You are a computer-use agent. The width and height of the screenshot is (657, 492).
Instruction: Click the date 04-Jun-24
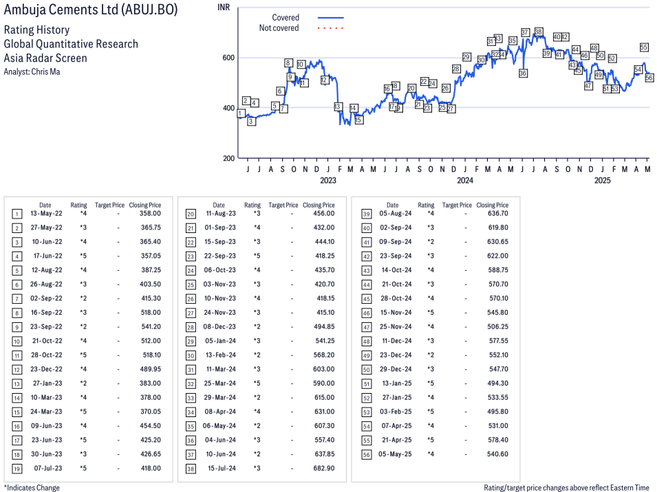click(x=220, y=440)
